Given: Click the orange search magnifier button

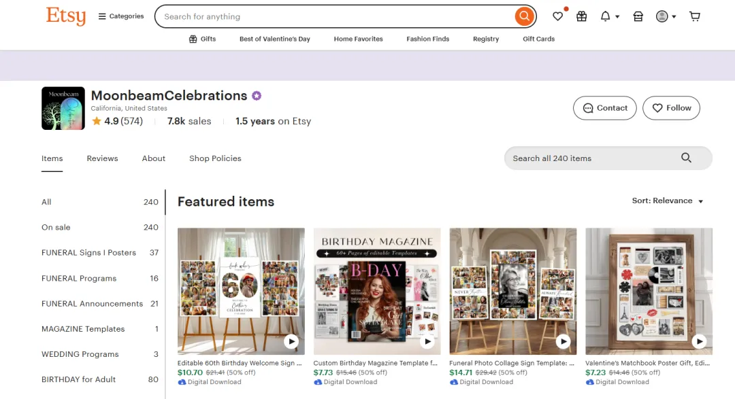Looking at the screenshot, I should (x=523, y=16).
